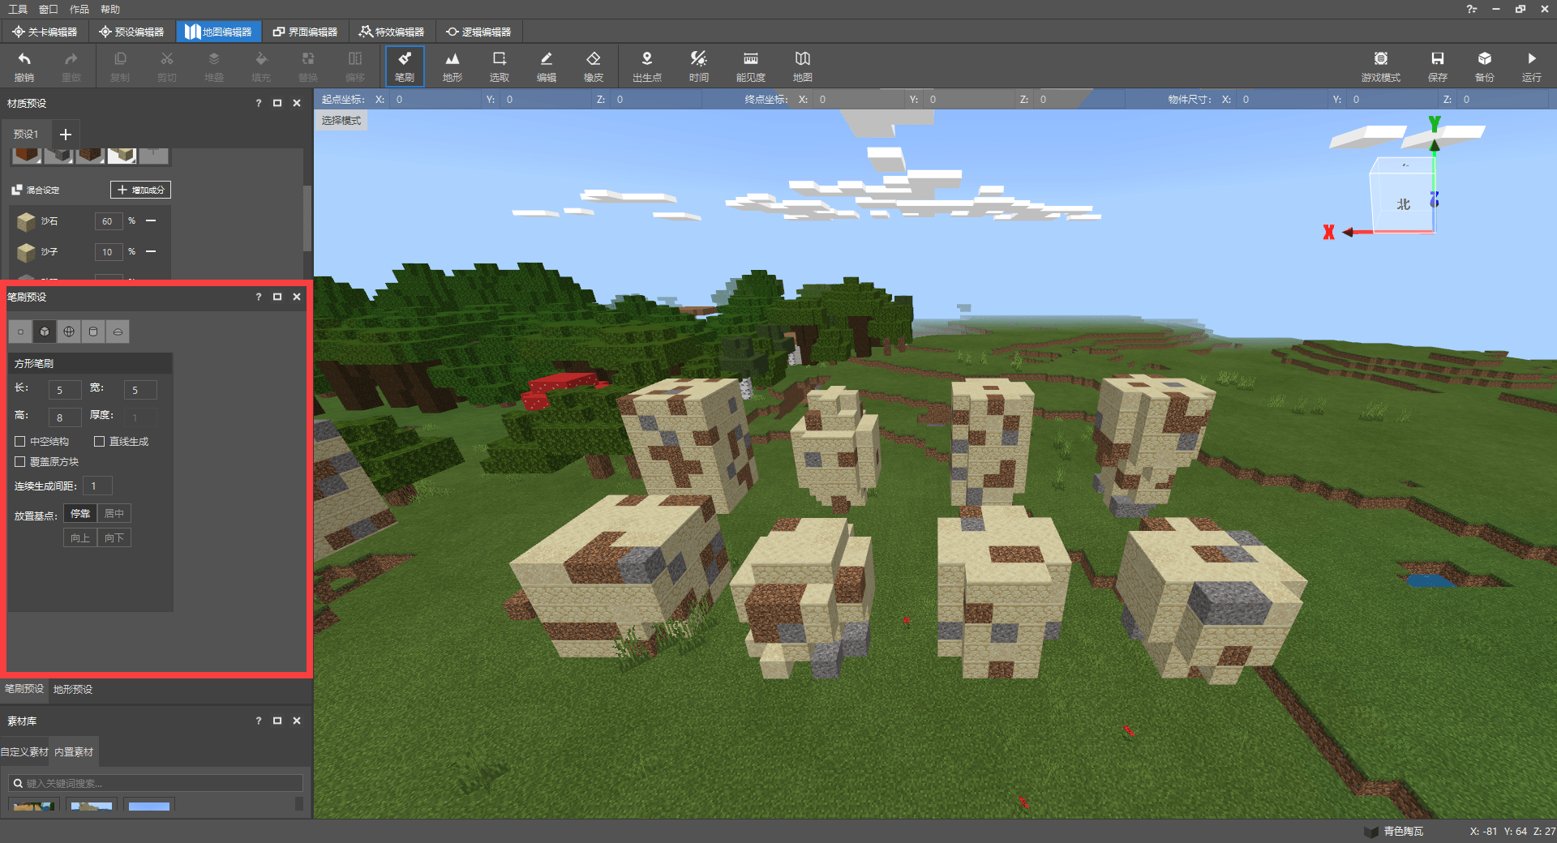Screen dimensions: 1557x843
Task: Switch to 预设编辑器 tab
Action: (x=131, y=32)
